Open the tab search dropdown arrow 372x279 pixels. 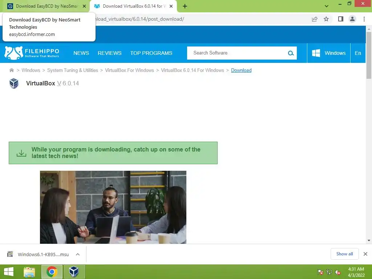tap(327, 6)
